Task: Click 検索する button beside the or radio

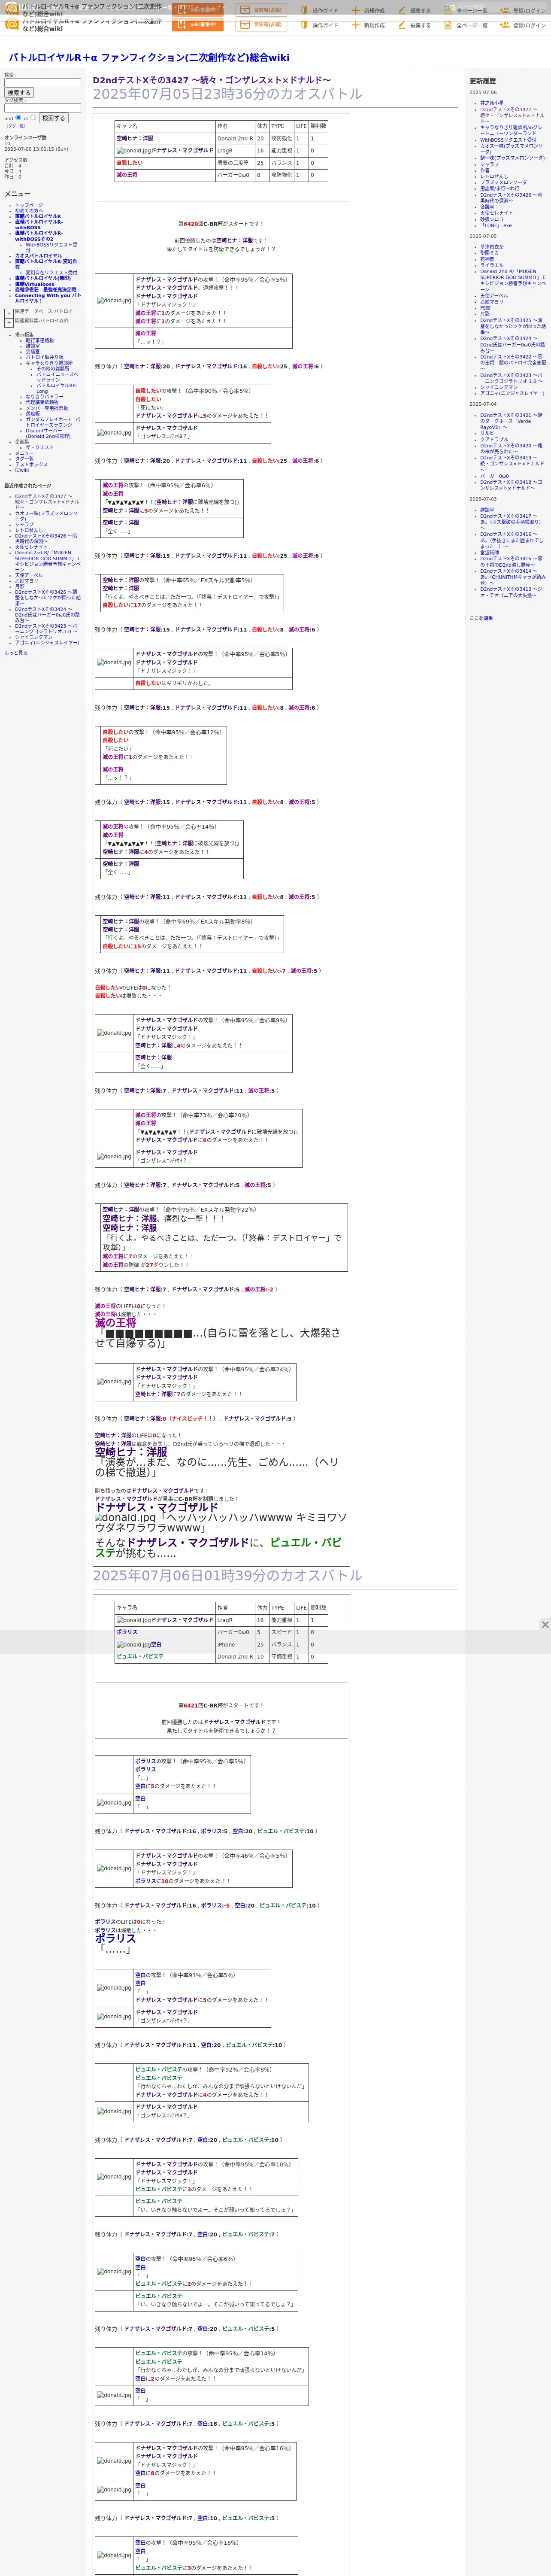Action: 53,118
